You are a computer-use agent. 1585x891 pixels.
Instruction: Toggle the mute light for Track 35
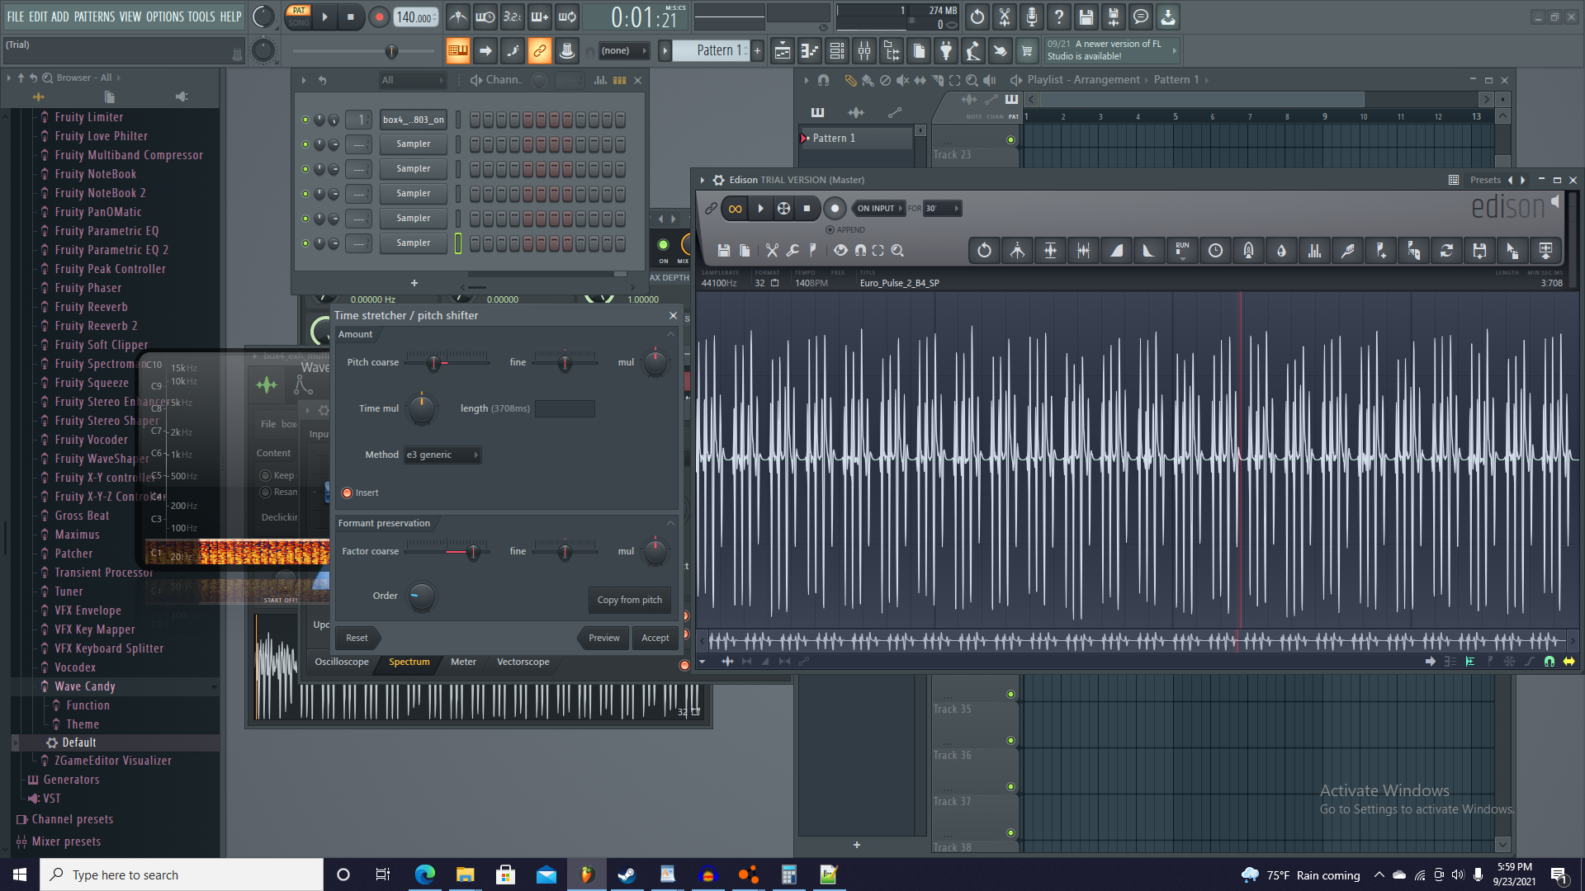pyautogui.click(x=1010, y=695)
